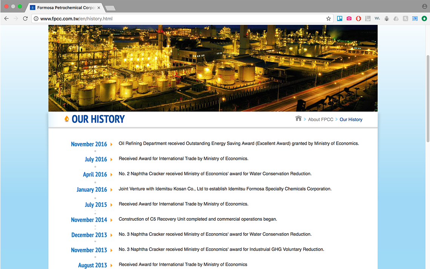This screenshot has width=430, height=269.
Task: Click the orange arrow after July 2016
Action: click(111, 159)
